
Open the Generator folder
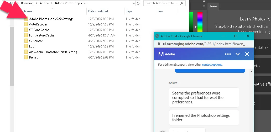(36, 41)
